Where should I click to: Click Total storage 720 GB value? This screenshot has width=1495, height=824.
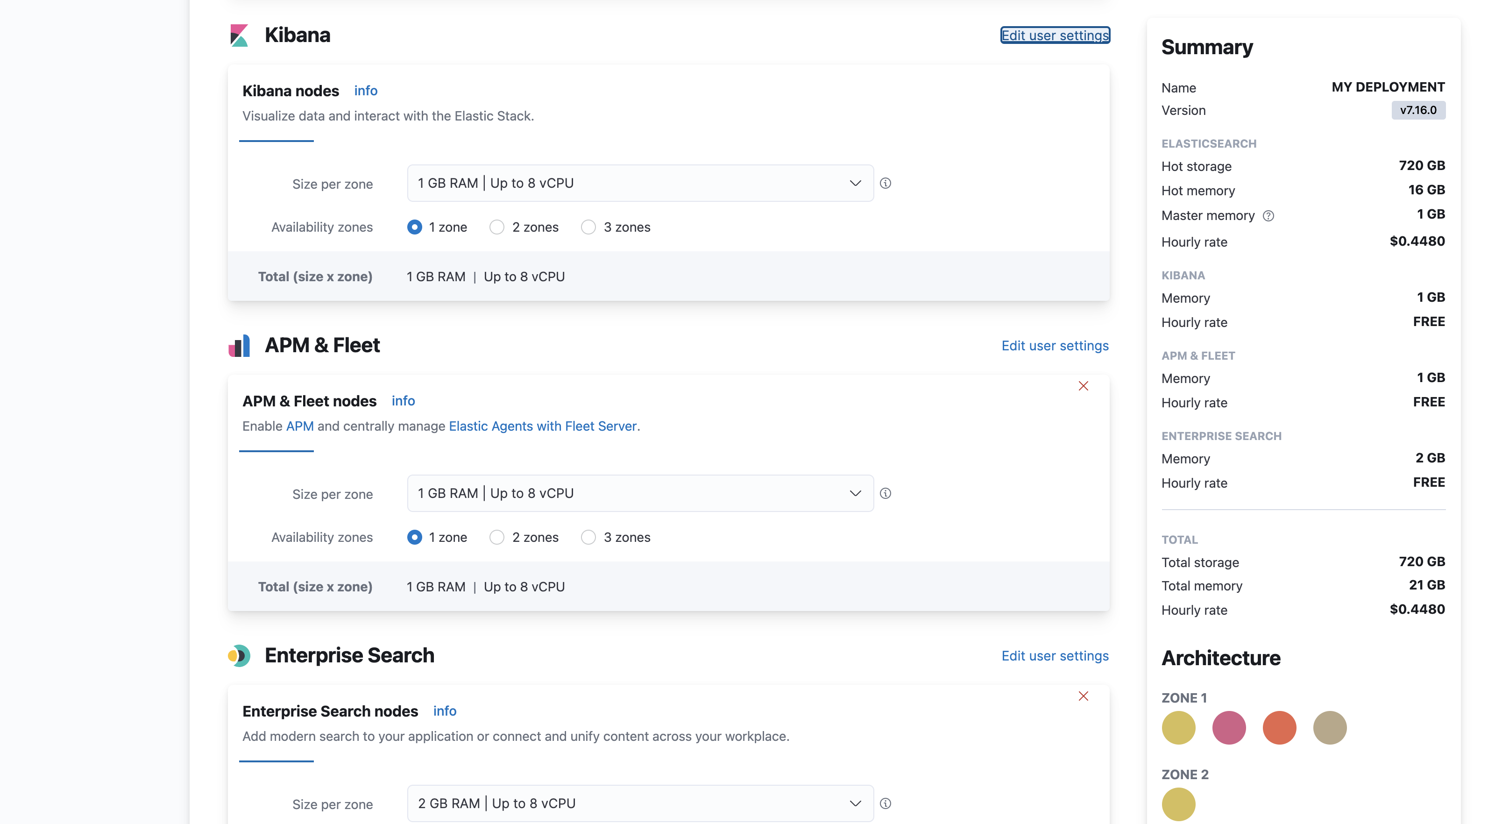pos(1421,562)
